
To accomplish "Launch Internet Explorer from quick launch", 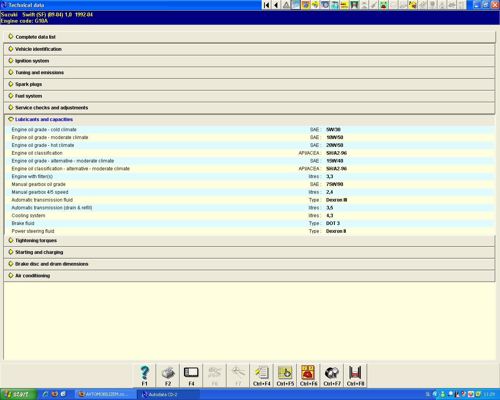I will (46, 394).
